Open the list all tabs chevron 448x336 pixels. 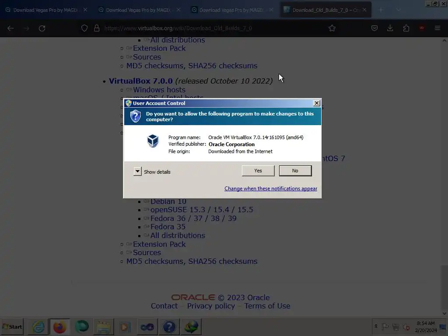pyautogui.click(x=398, y=10)
